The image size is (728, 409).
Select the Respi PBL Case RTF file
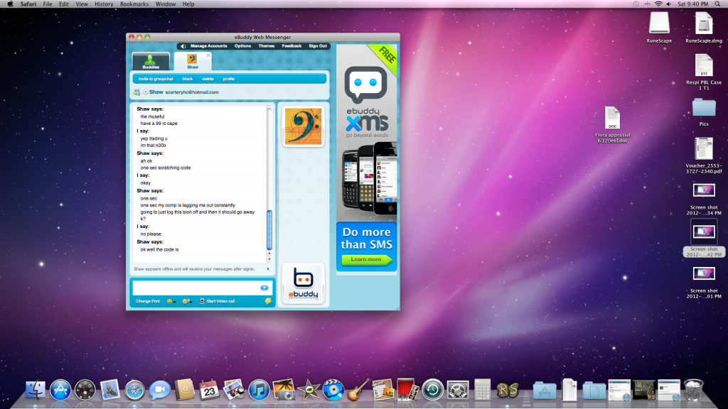point(704,72)
